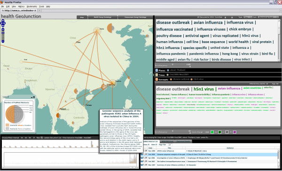
Task: Remove the Concepts filter with its X icon
Action: (x=157, y=79)
